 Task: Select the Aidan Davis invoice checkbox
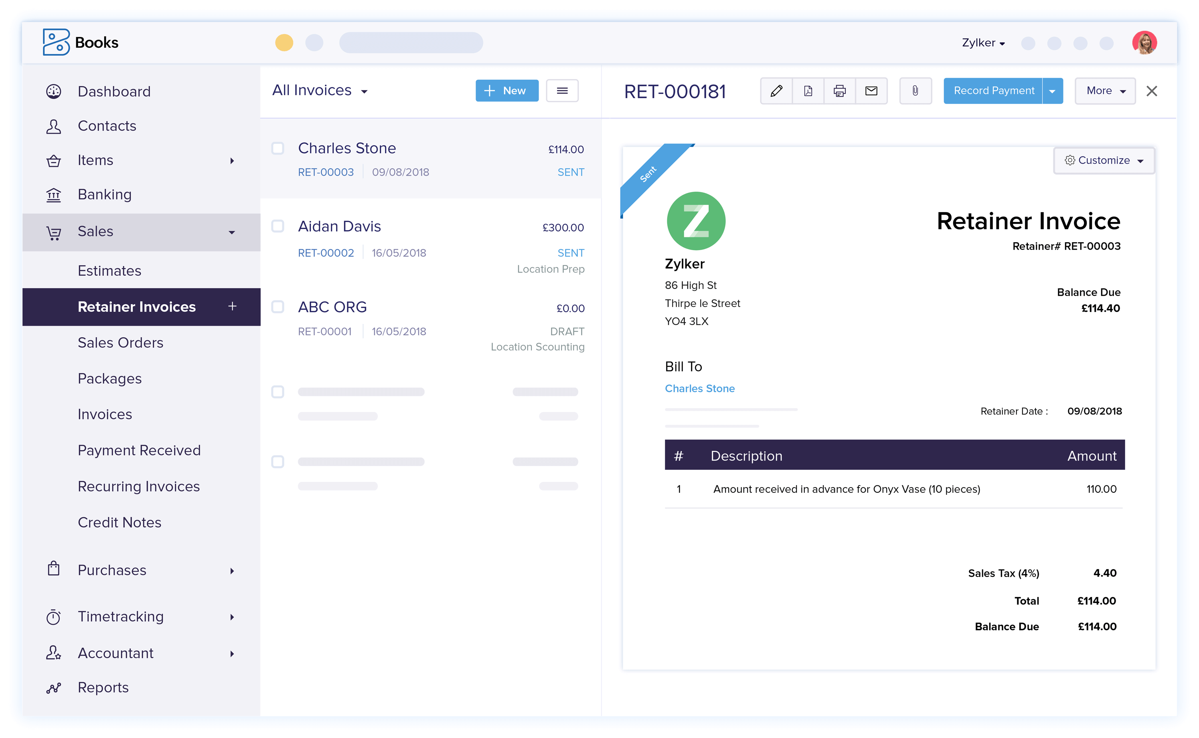[x=278, y=226]
